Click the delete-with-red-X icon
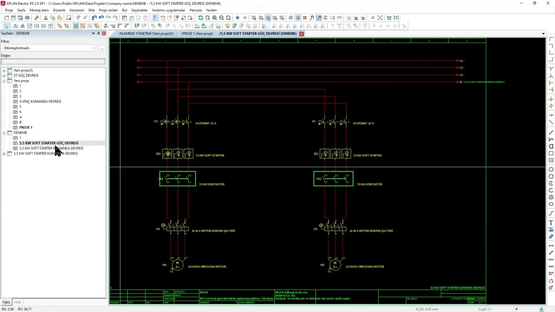The height and width of the screenshot is (312, 555). 69,18
